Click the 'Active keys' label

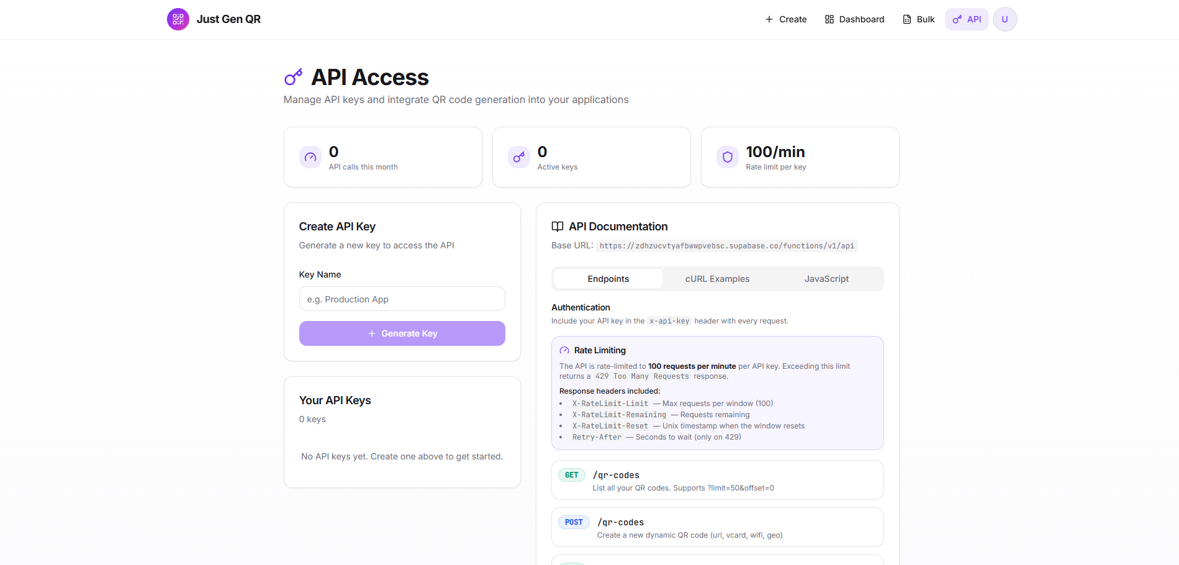point(558,167)
